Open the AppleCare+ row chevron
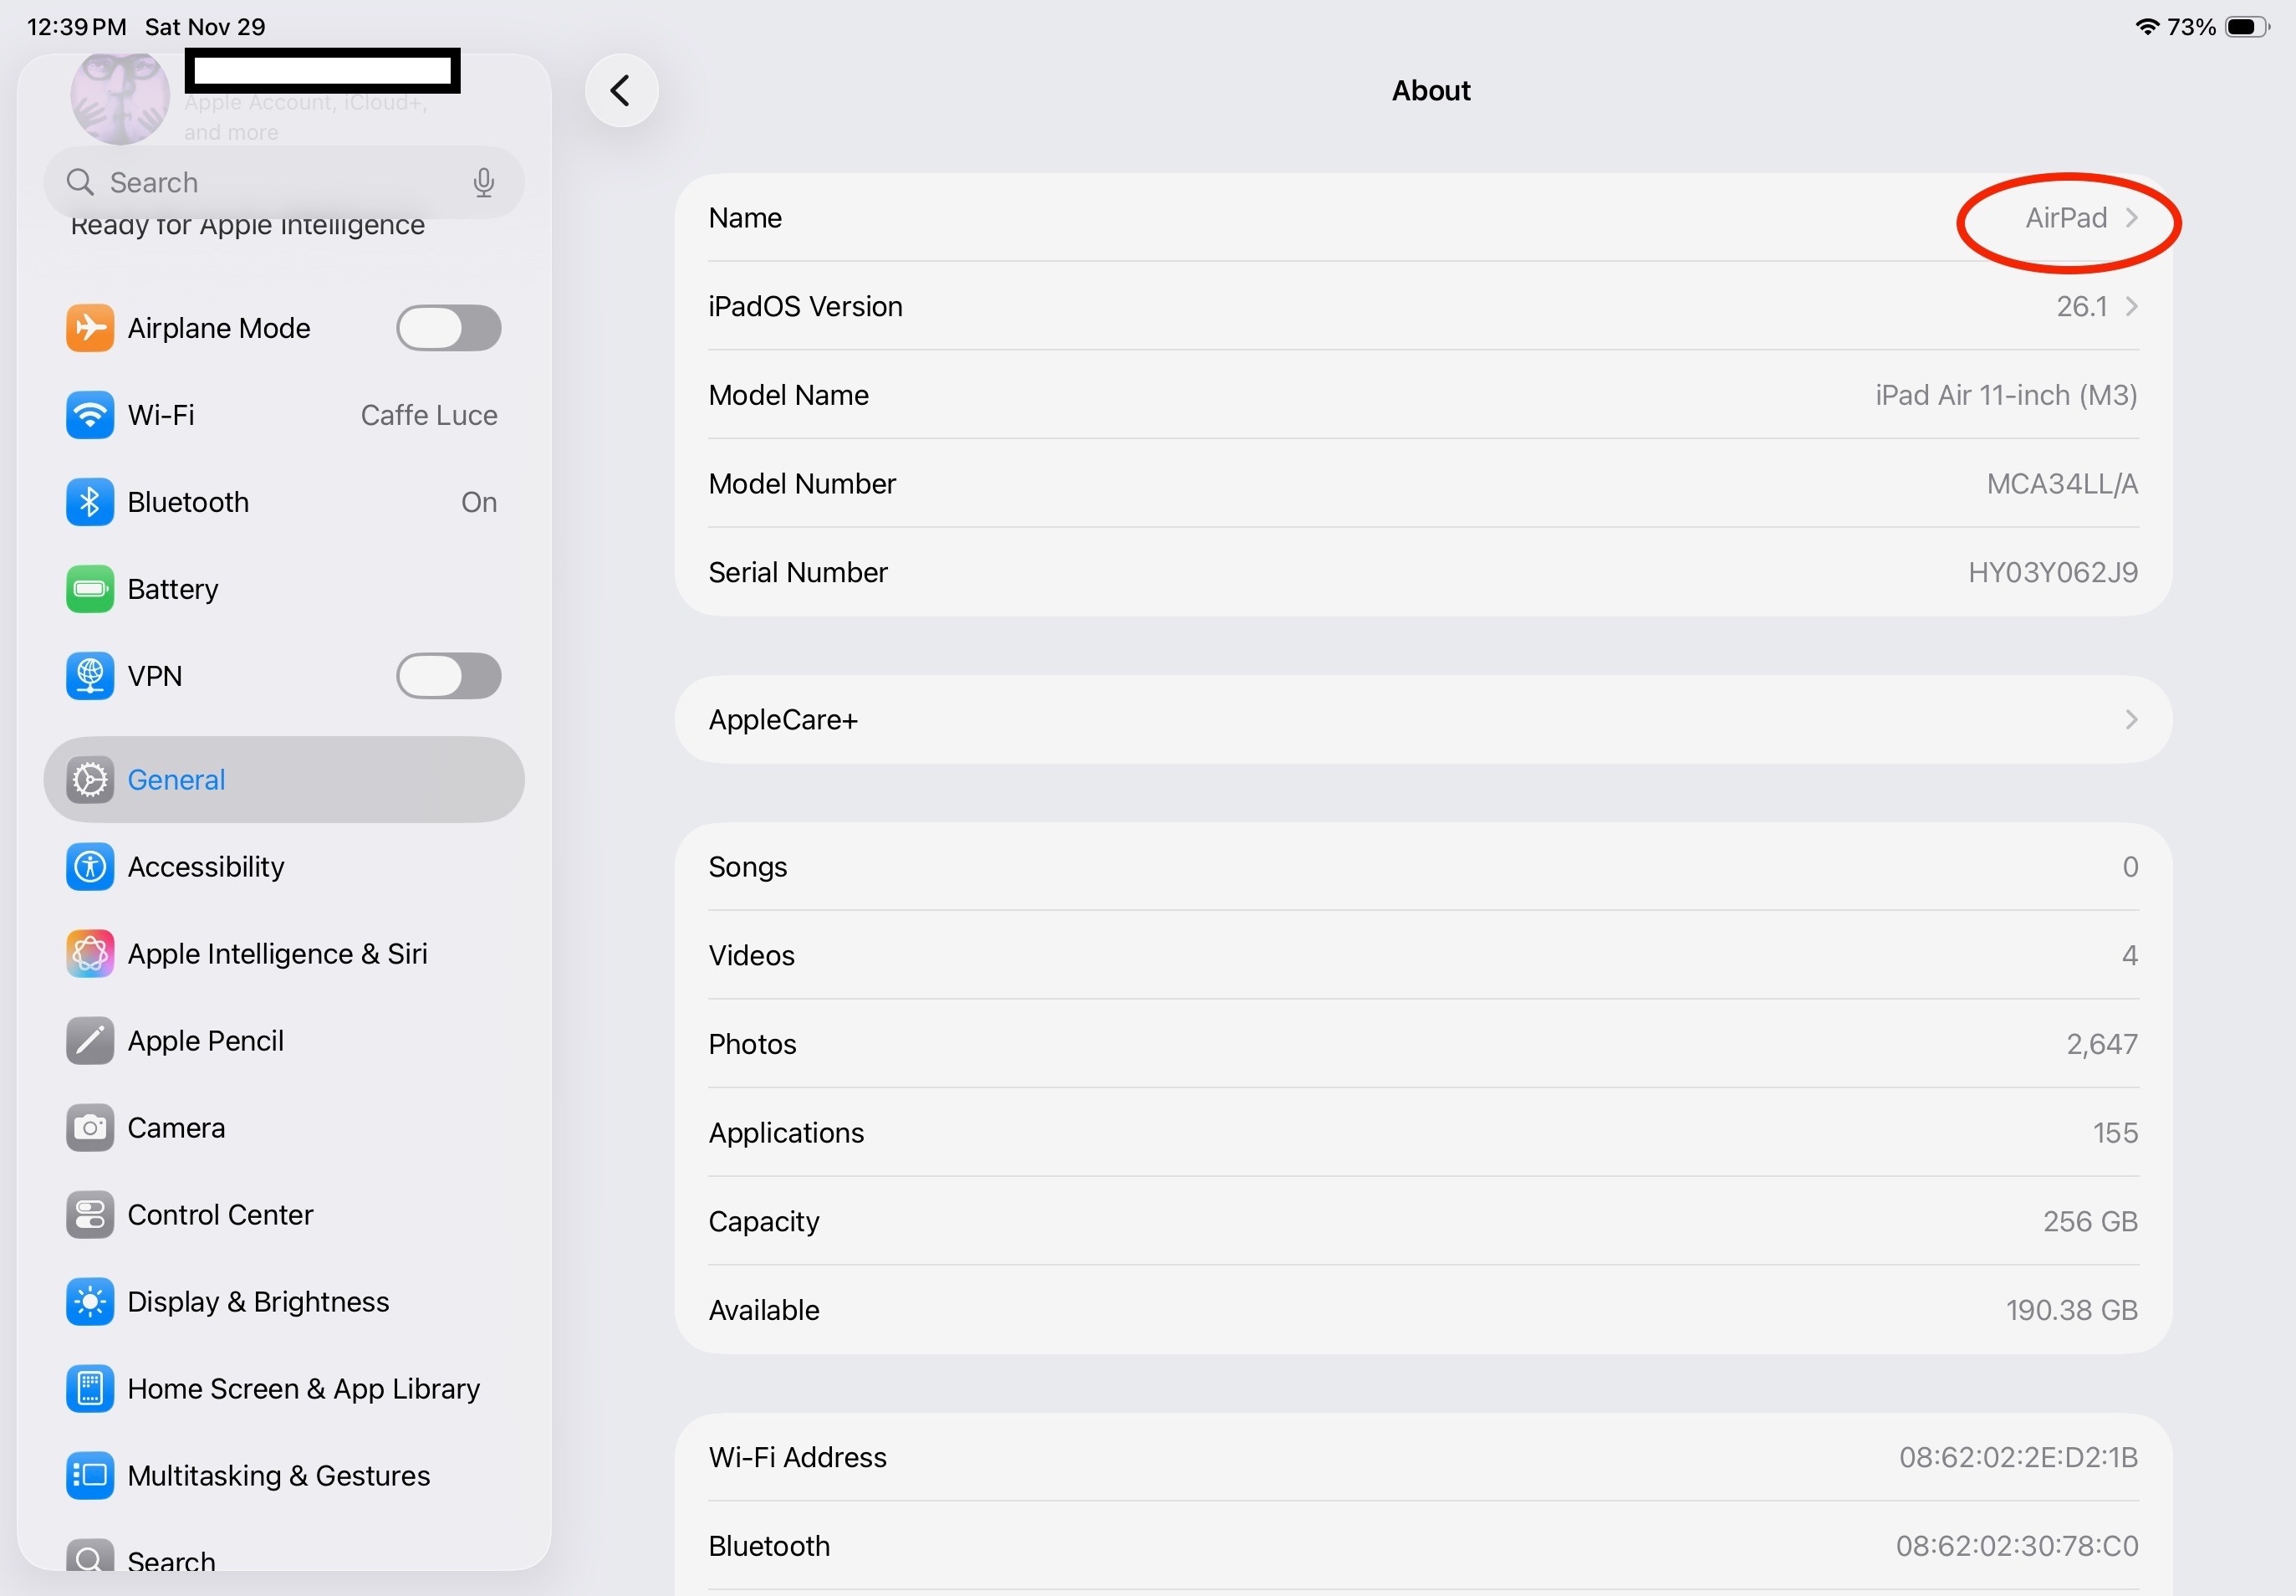Image resolution: width=2296 pixels, height=1596 pixels. (2131, 720)
